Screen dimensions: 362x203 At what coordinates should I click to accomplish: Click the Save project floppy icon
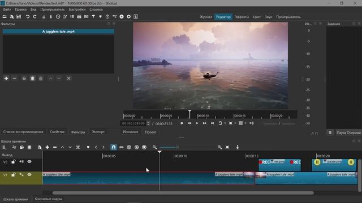[19, 16]
